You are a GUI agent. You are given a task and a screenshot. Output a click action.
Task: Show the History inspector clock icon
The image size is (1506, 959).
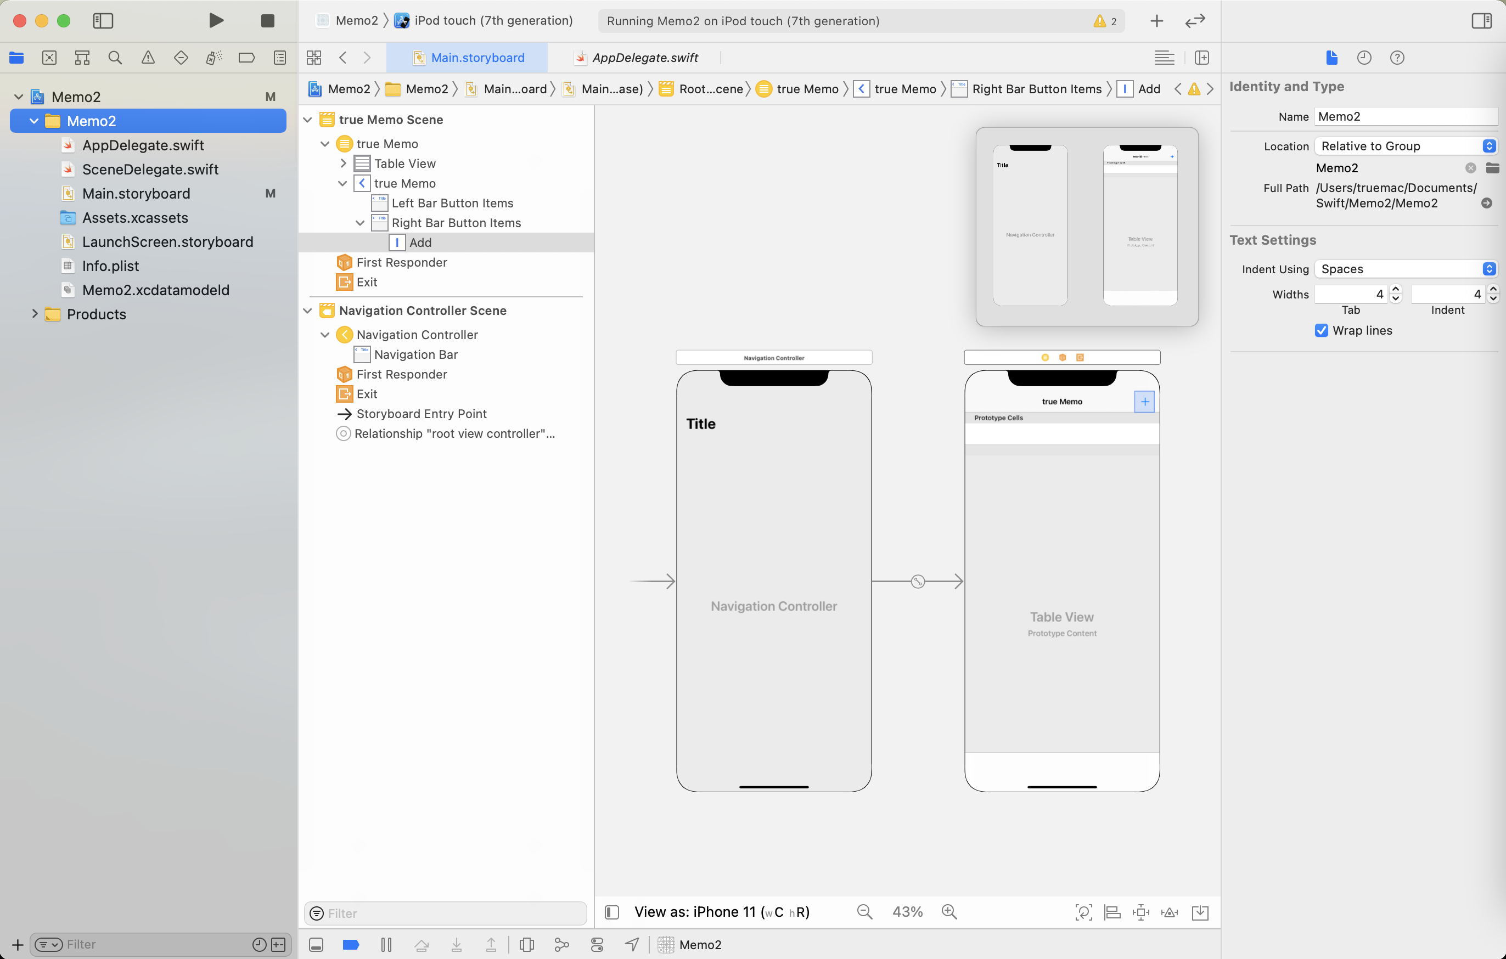1364,58
